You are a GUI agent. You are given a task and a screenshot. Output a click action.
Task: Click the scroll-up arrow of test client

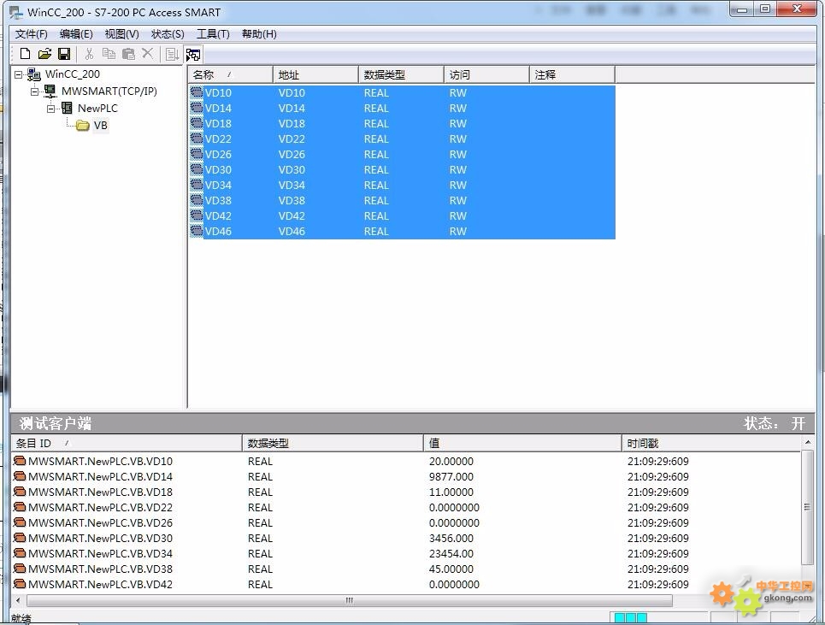(x=808, y=442)
